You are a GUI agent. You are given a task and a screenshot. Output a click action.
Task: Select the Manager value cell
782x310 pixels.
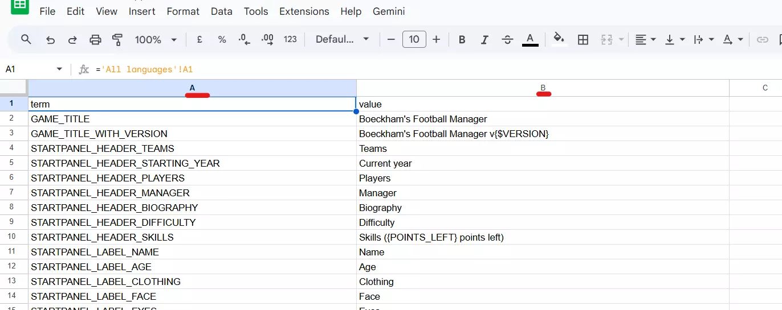click(543, 193)
